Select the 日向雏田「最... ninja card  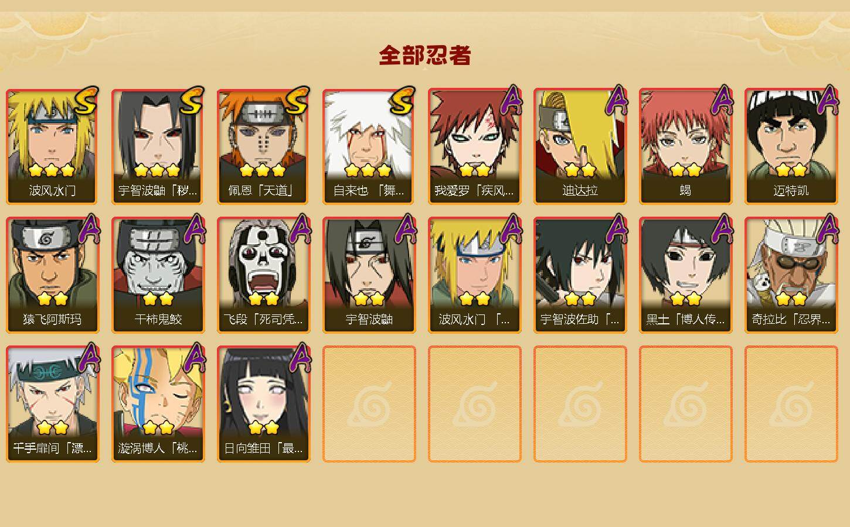[x=264, y=404]
